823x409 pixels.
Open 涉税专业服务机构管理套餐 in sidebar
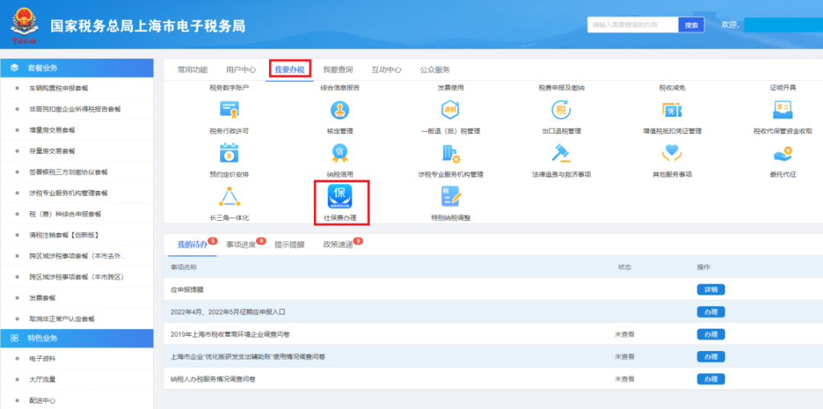pos(69,193)
